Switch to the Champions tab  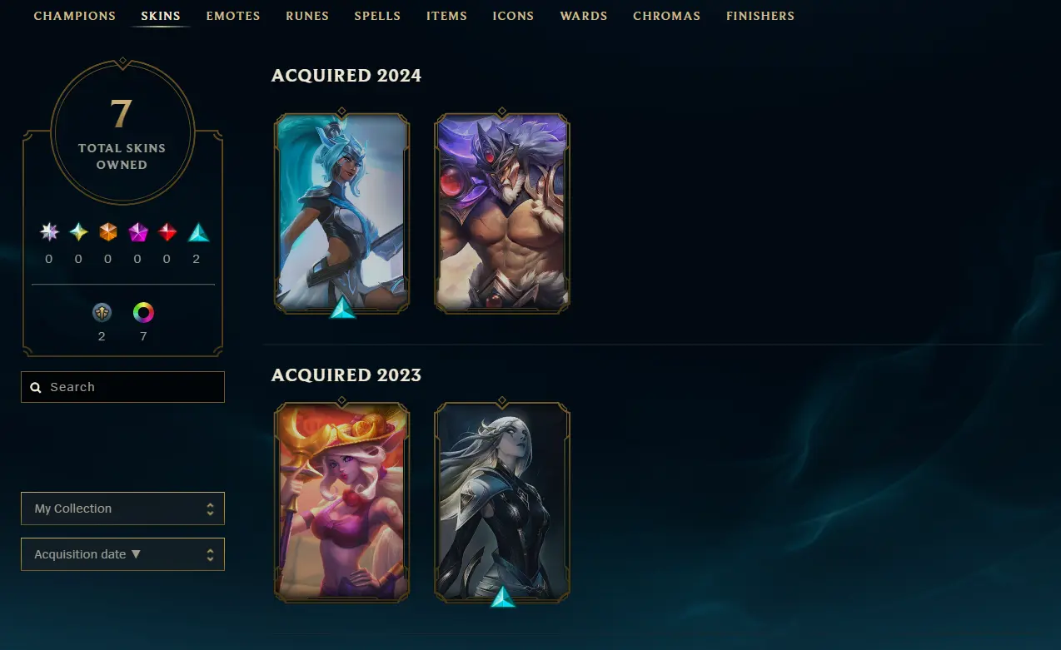pos(75,16)
